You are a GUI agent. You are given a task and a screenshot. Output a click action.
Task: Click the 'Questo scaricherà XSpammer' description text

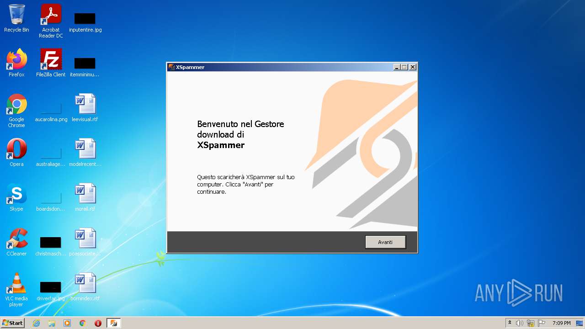point(246,184)
